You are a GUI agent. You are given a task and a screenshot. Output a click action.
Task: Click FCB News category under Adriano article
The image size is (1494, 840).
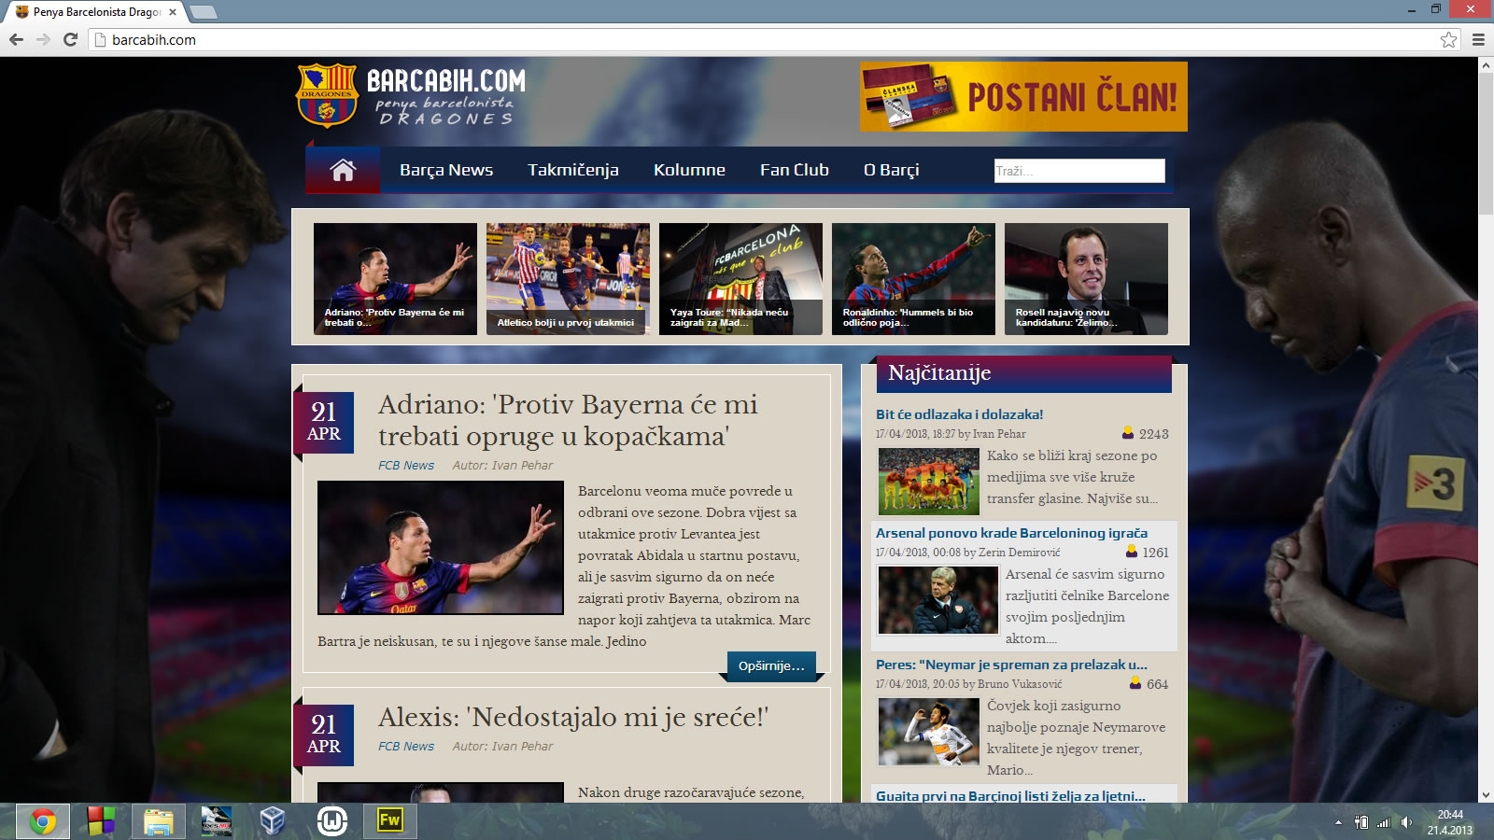[x=406, y=465]
